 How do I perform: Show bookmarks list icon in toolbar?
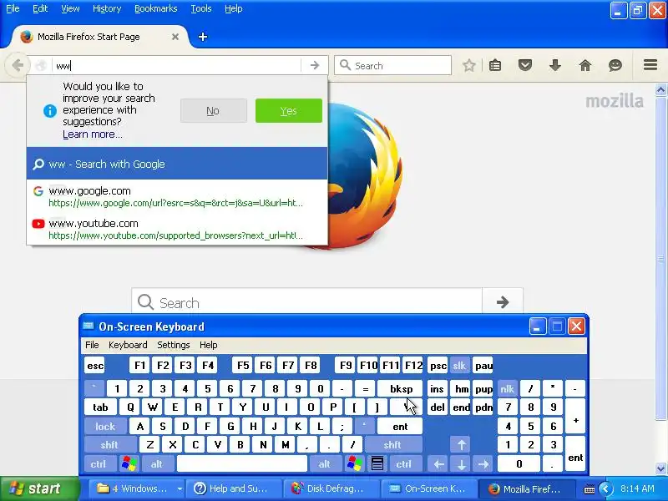[x=495, y=65]
